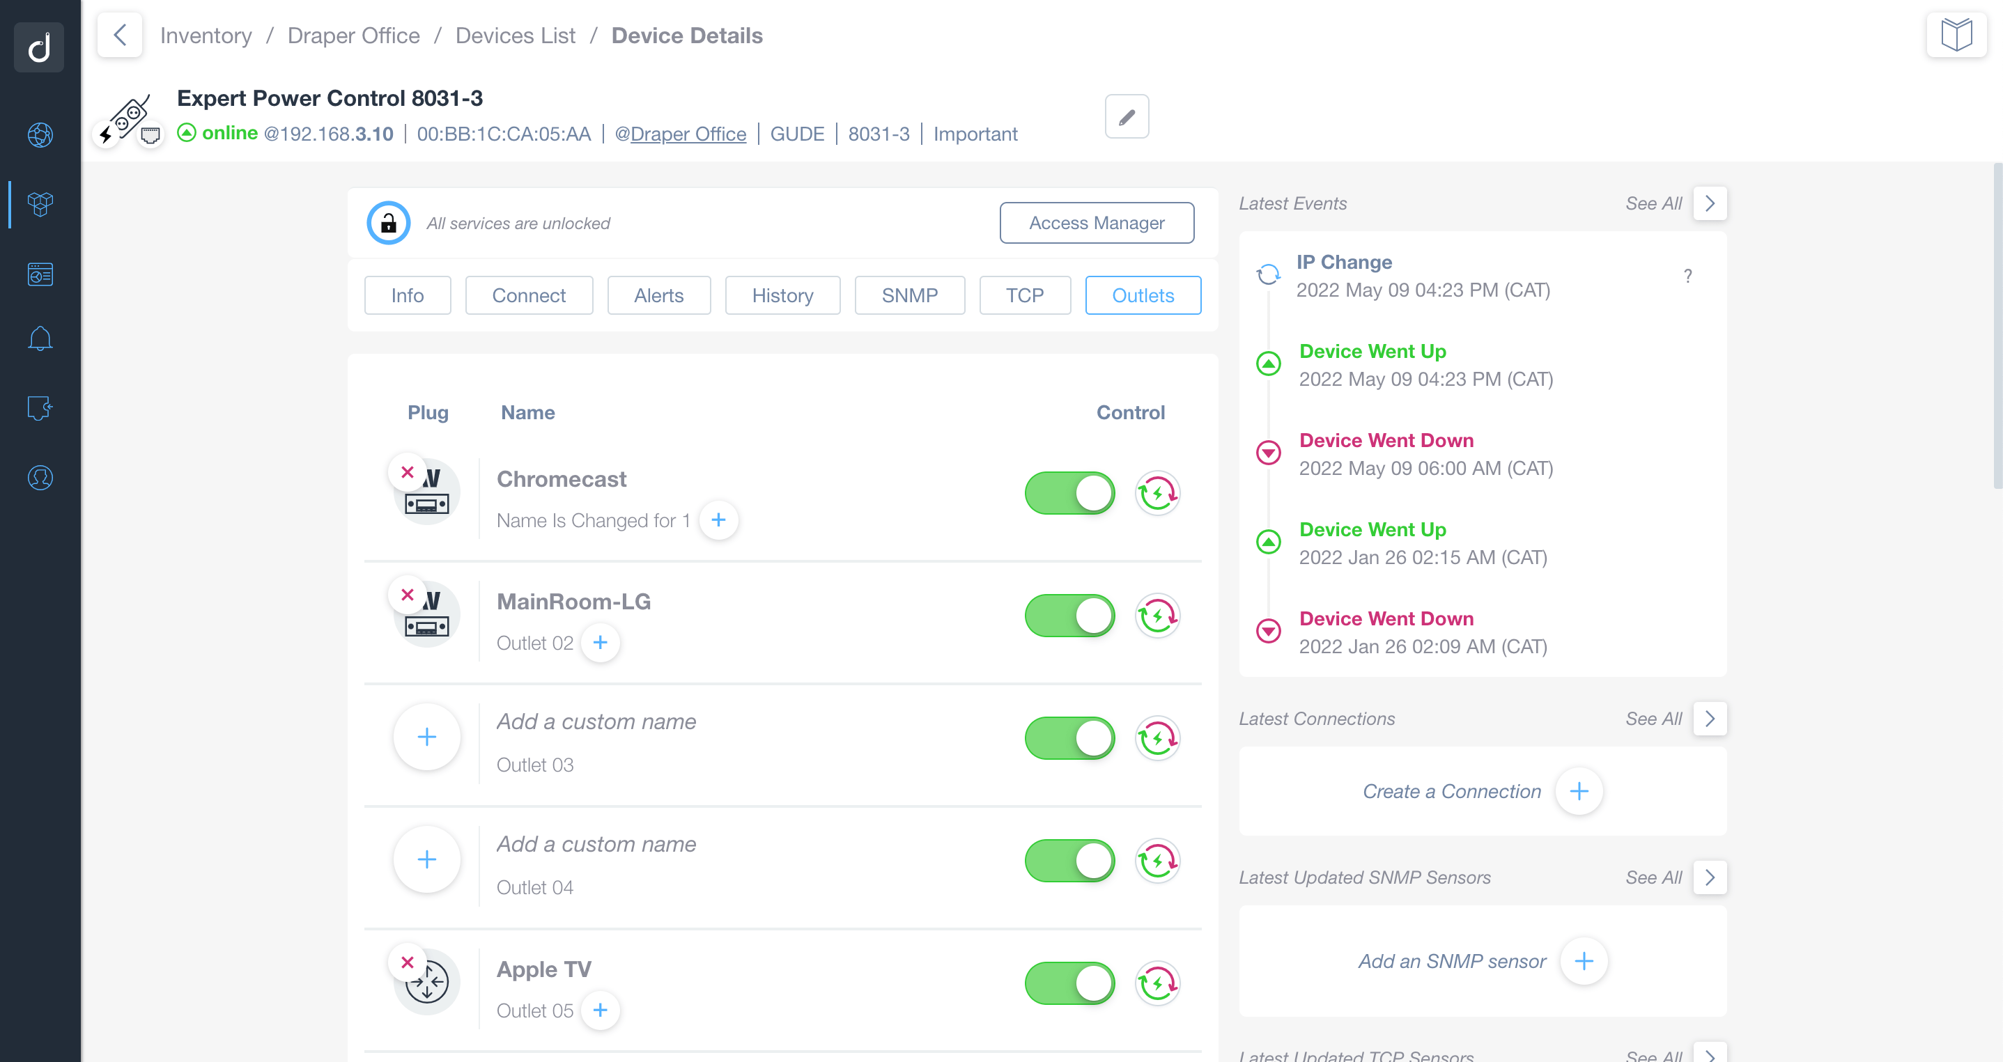Click the power cycle icon for Apple TV

(1158, 984)
